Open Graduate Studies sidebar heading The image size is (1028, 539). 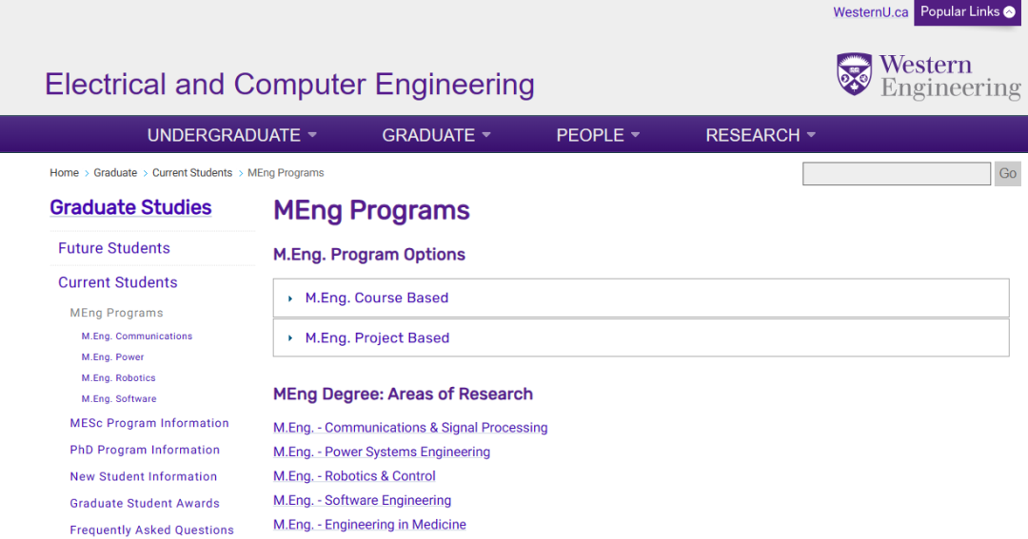coord(130,207)
